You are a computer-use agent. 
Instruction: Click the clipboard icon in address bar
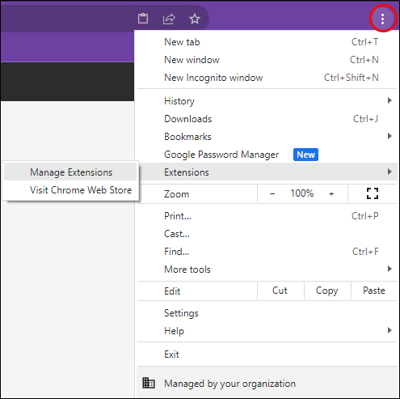click(x=143, y=19)
